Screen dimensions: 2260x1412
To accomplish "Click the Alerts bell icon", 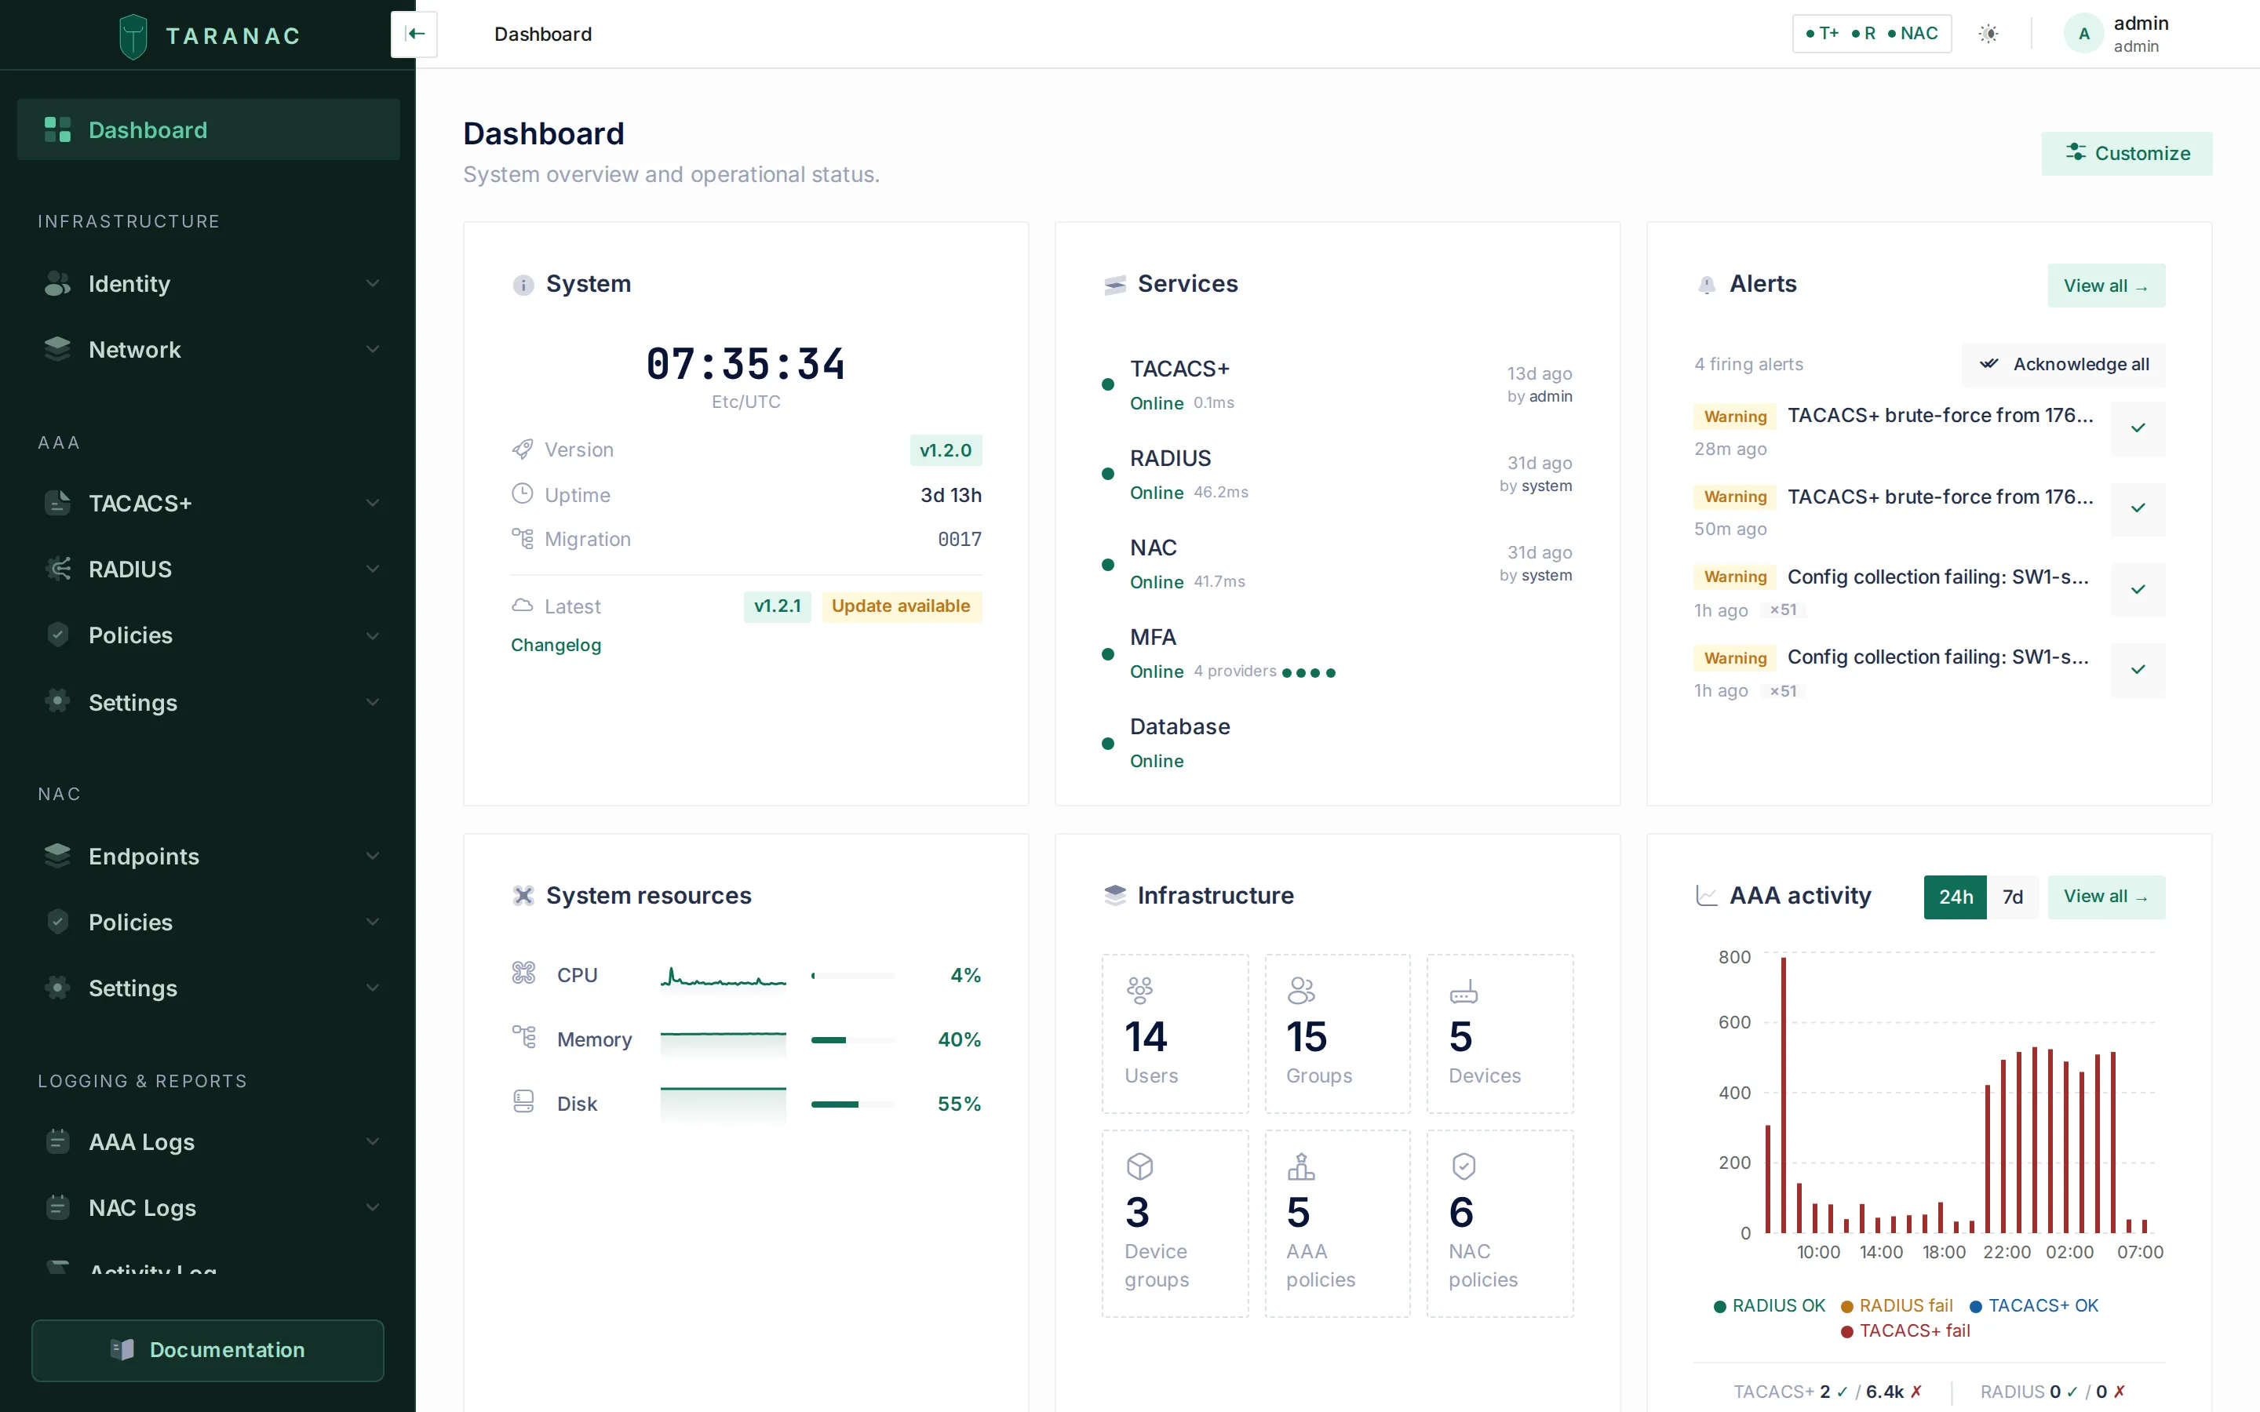I will tap(1706, 285).
